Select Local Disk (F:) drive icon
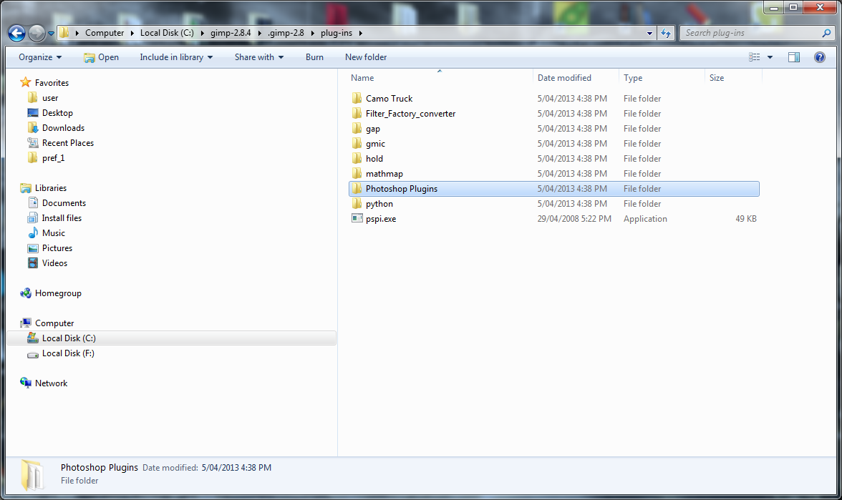This screenshot has height=500, width=842. (33, 353)
